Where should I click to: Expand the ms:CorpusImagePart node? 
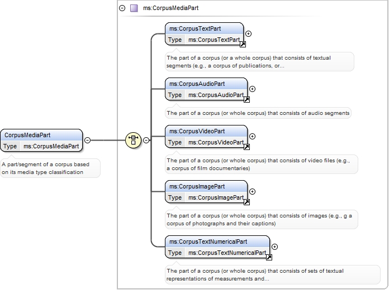tap(252, 191)
